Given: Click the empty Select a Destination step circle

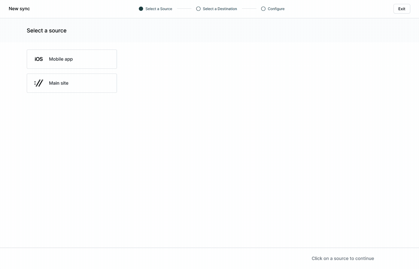Looking at the screenshot, I should point(198,9).
